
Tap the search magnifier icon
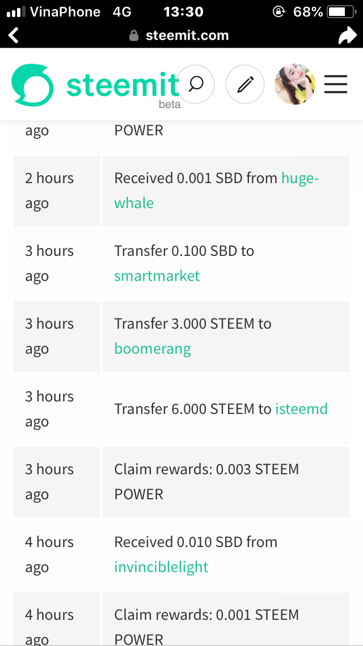click(x=196, y=85)
